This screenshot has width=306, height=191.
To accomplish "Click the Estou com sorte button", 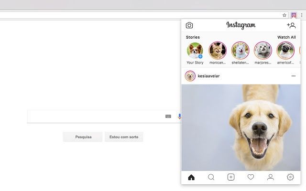I will tap(124, 137).
